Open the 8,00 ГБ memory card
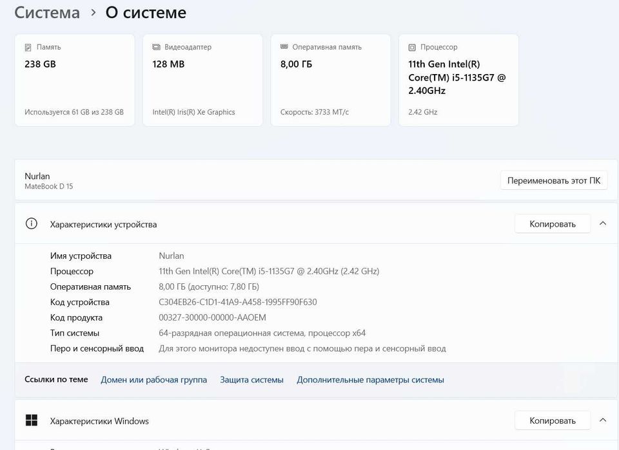619x450 pixels. coord(330,80)
